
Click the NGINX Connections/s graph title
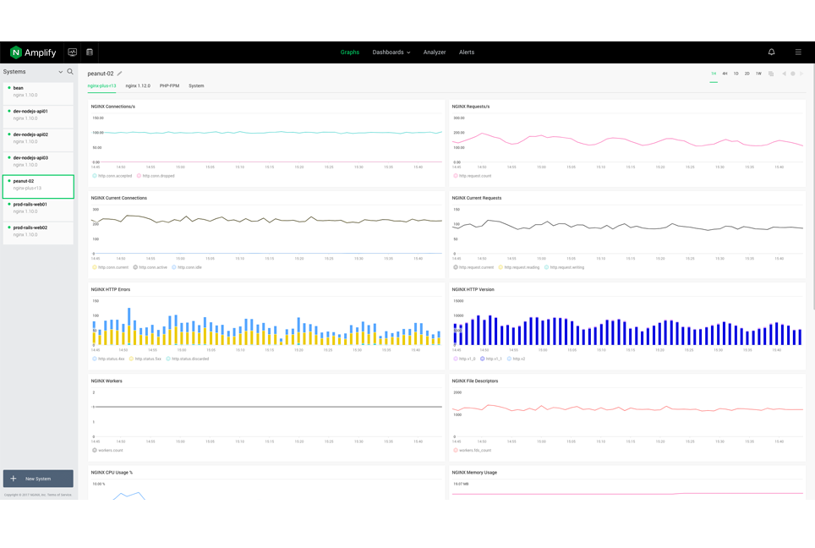coord(112,107)
